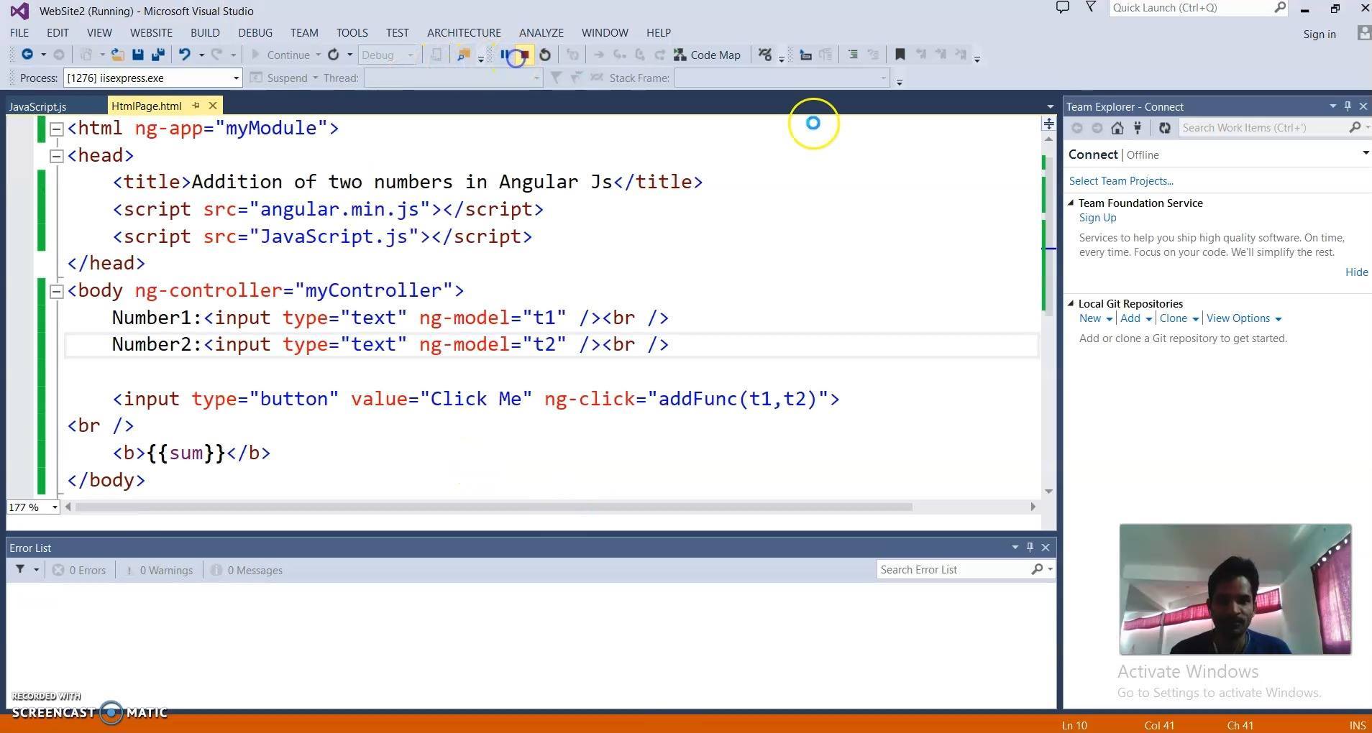This screenshot has width=1372, height=733.
Task: Expand the Clone dropdown arrow
Action: (1195, 319)
